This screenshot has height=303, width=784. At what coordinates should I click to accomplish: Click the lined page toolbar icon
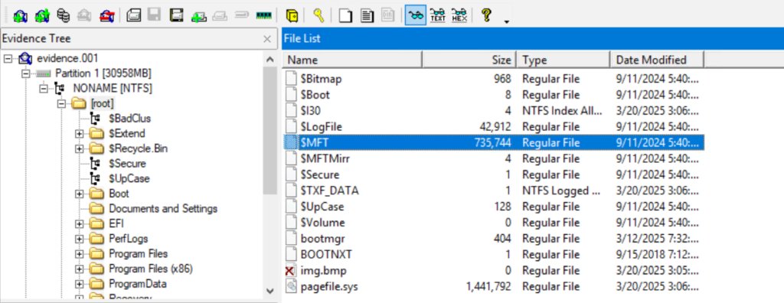pyautogui.click(x=367, y=15)
